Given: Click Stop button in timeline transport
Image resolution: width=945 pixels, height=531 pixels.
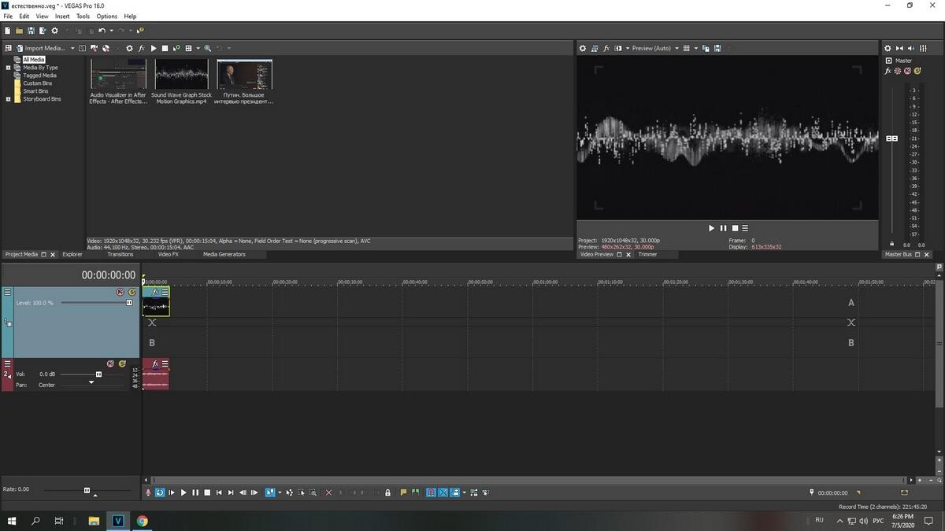Looking at the screenshot, I should (207, 492).
